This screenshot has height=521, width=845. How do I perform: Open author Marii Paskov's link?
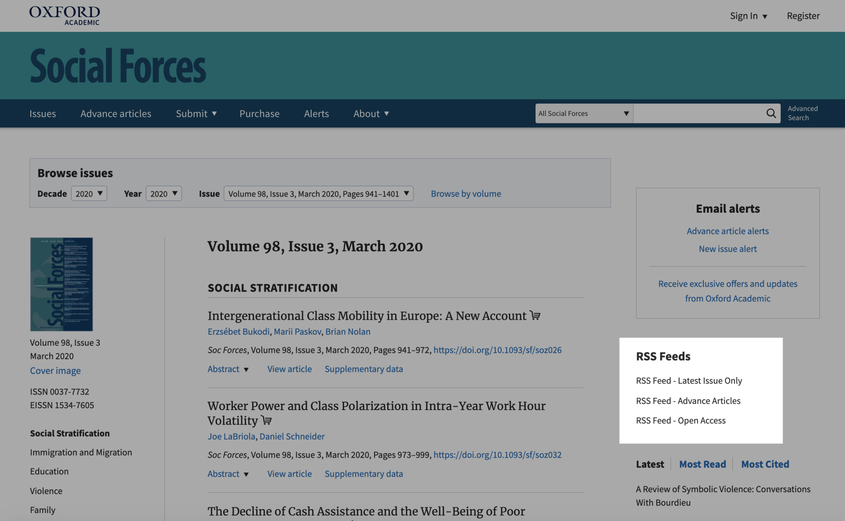pyautogui.click(x=298, y=332)
